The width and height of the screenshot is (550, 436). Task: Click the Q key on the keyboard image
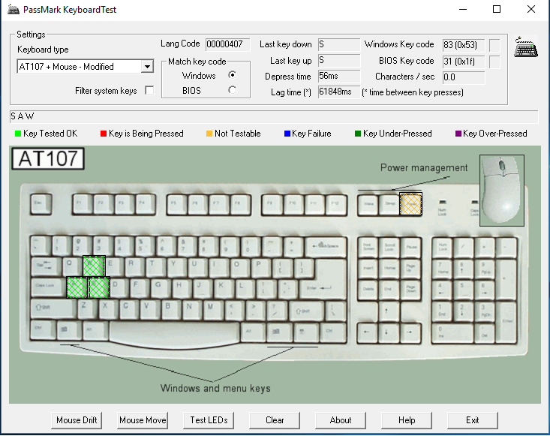72,266
